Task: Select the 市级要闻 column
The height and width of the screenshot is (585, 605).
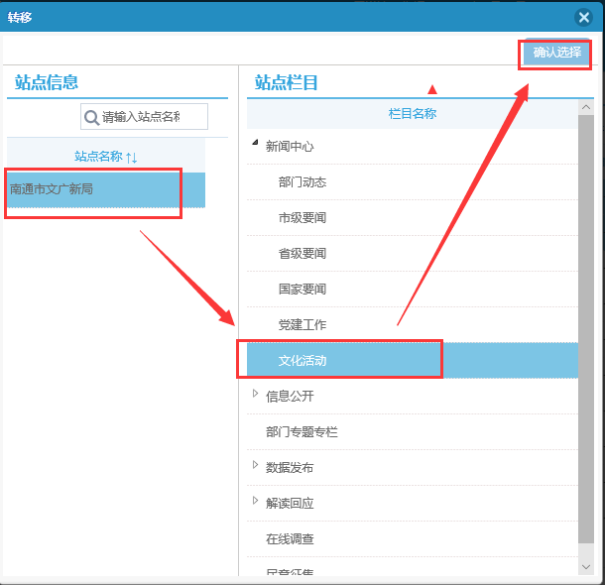Action: coord(412,218)
